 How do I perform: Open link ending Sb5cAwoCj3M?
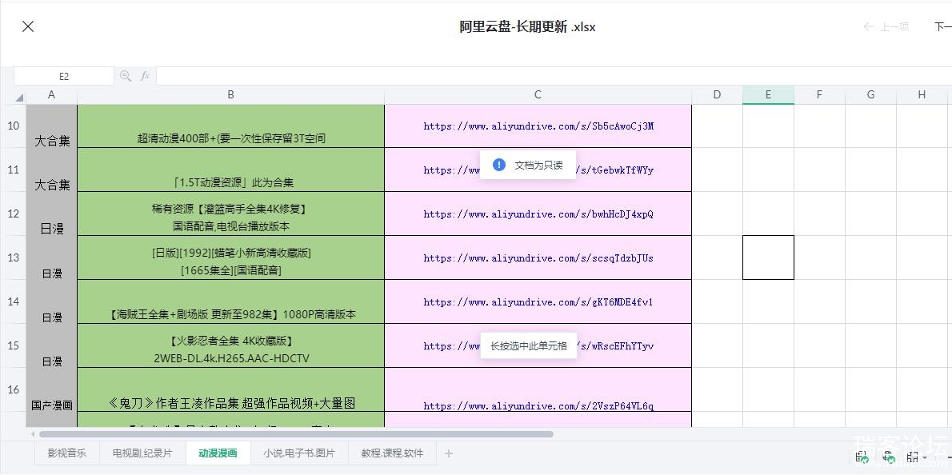pyautogui.click(x=538, y=126)
